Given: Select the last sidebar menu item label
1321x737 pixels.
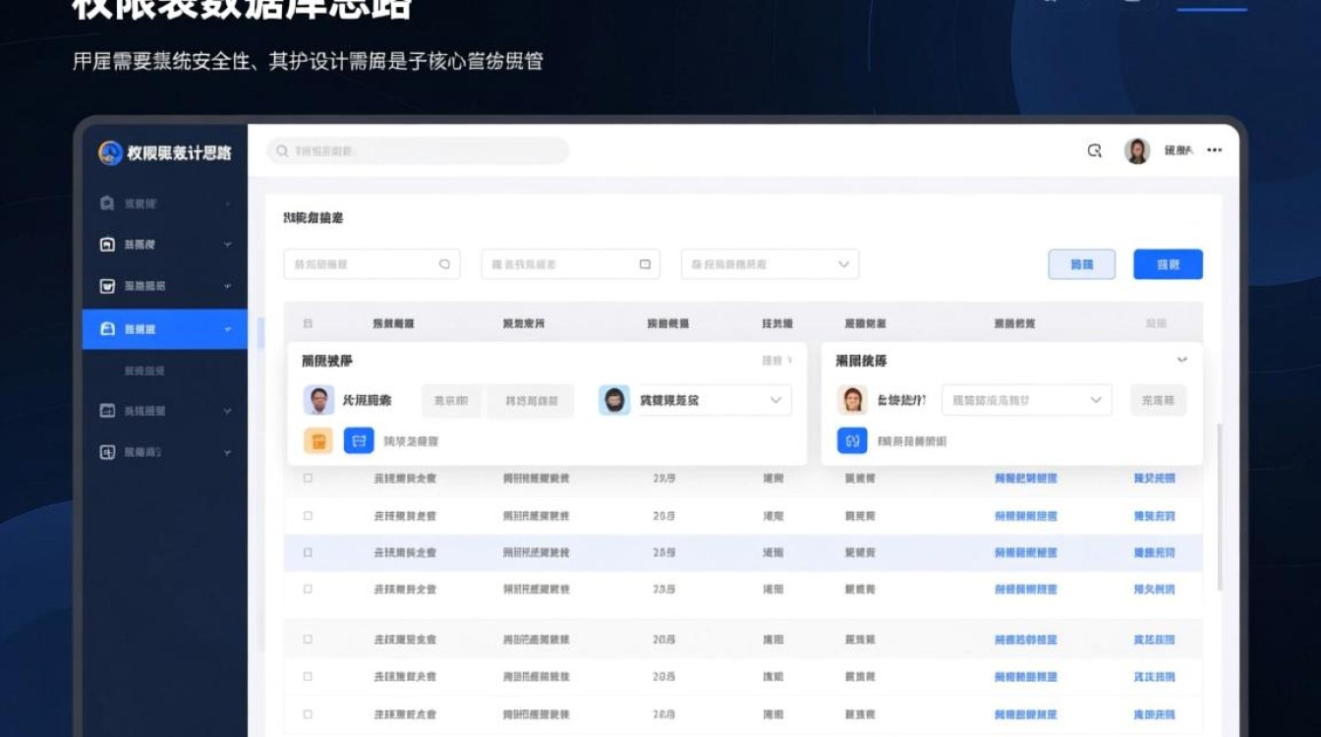Looking at the screenshot, I should point(143,452).
